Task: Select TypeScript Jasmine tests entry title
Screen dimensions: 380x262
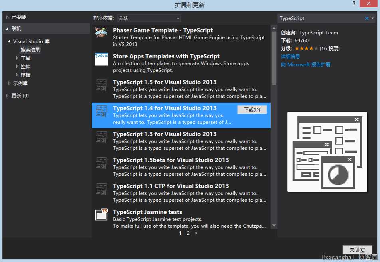Action: (x=147, y=212)
